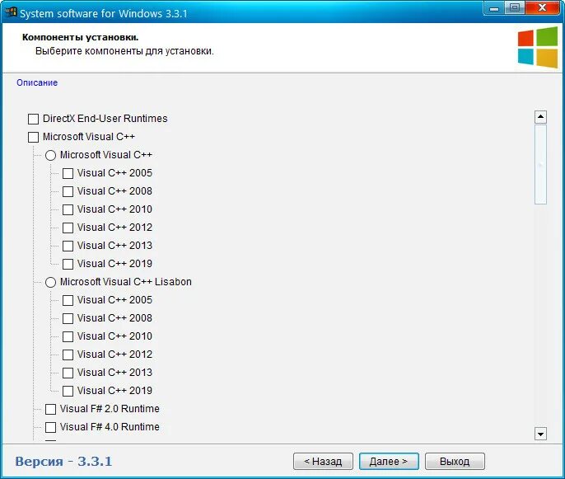Check Visual C++ 2008 in Lisabon group

[68, 318]
